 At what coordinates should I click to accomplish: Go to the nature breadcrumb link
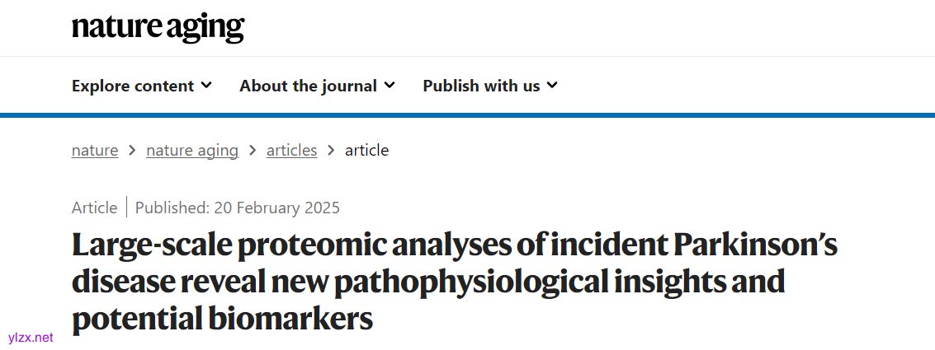pyautogui.click(x=95, y=150)
